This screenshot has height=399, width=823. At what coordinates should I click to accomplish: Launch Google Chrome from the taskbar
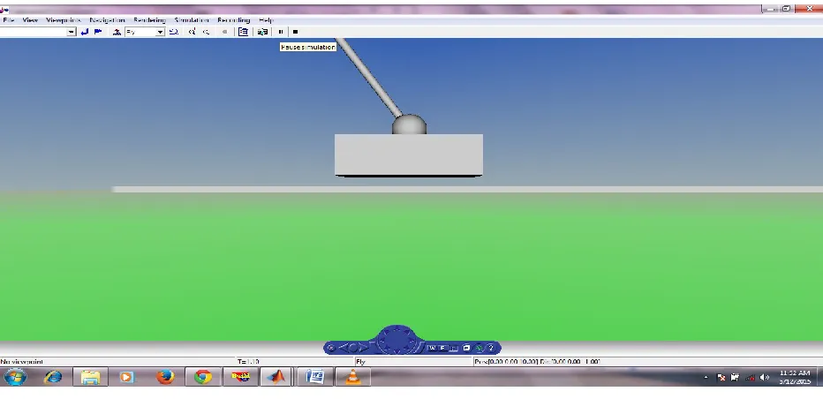point(202,377)
